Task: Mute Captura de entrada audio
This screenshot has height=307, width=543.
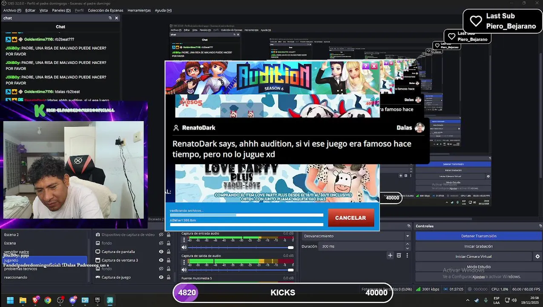Action: pyautogui.click(x=184, y=247)
